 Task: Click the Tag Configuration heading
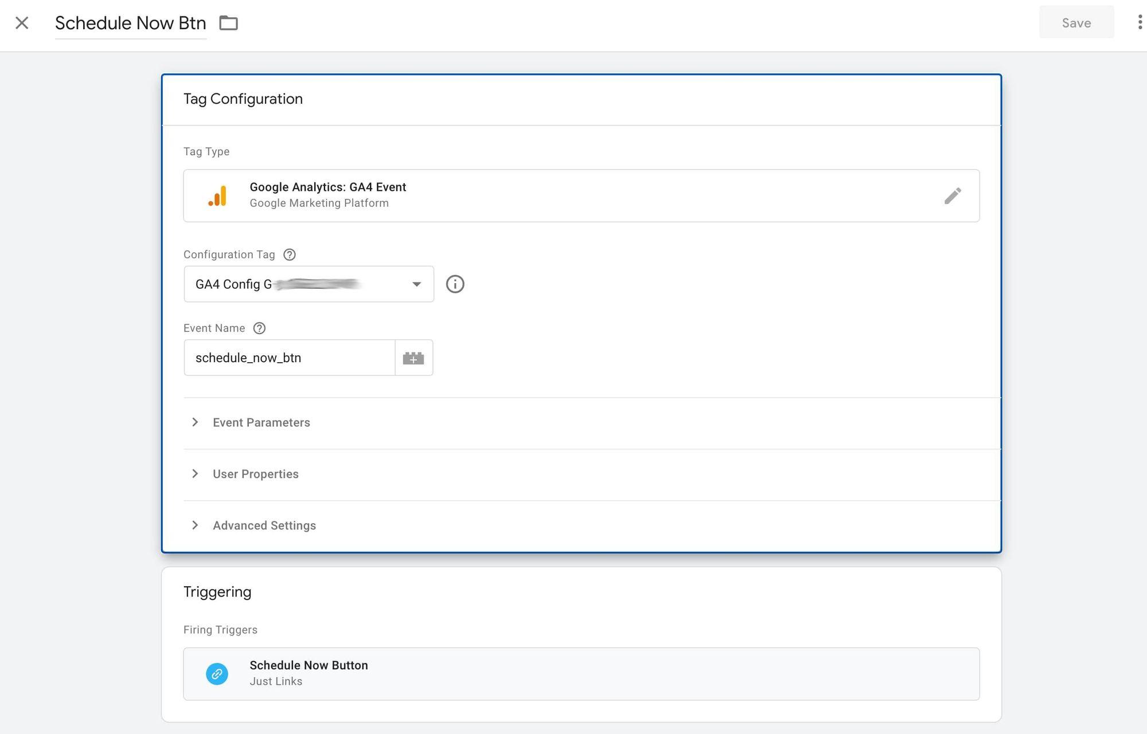pos(243,99)
